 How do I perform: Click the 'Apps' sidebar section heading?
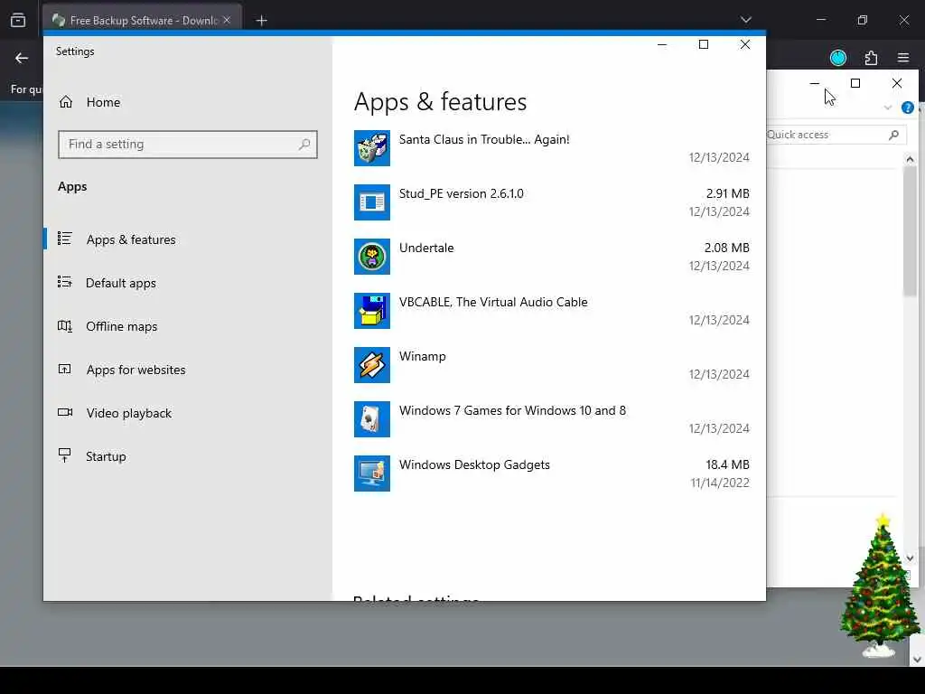pos(72,186)
